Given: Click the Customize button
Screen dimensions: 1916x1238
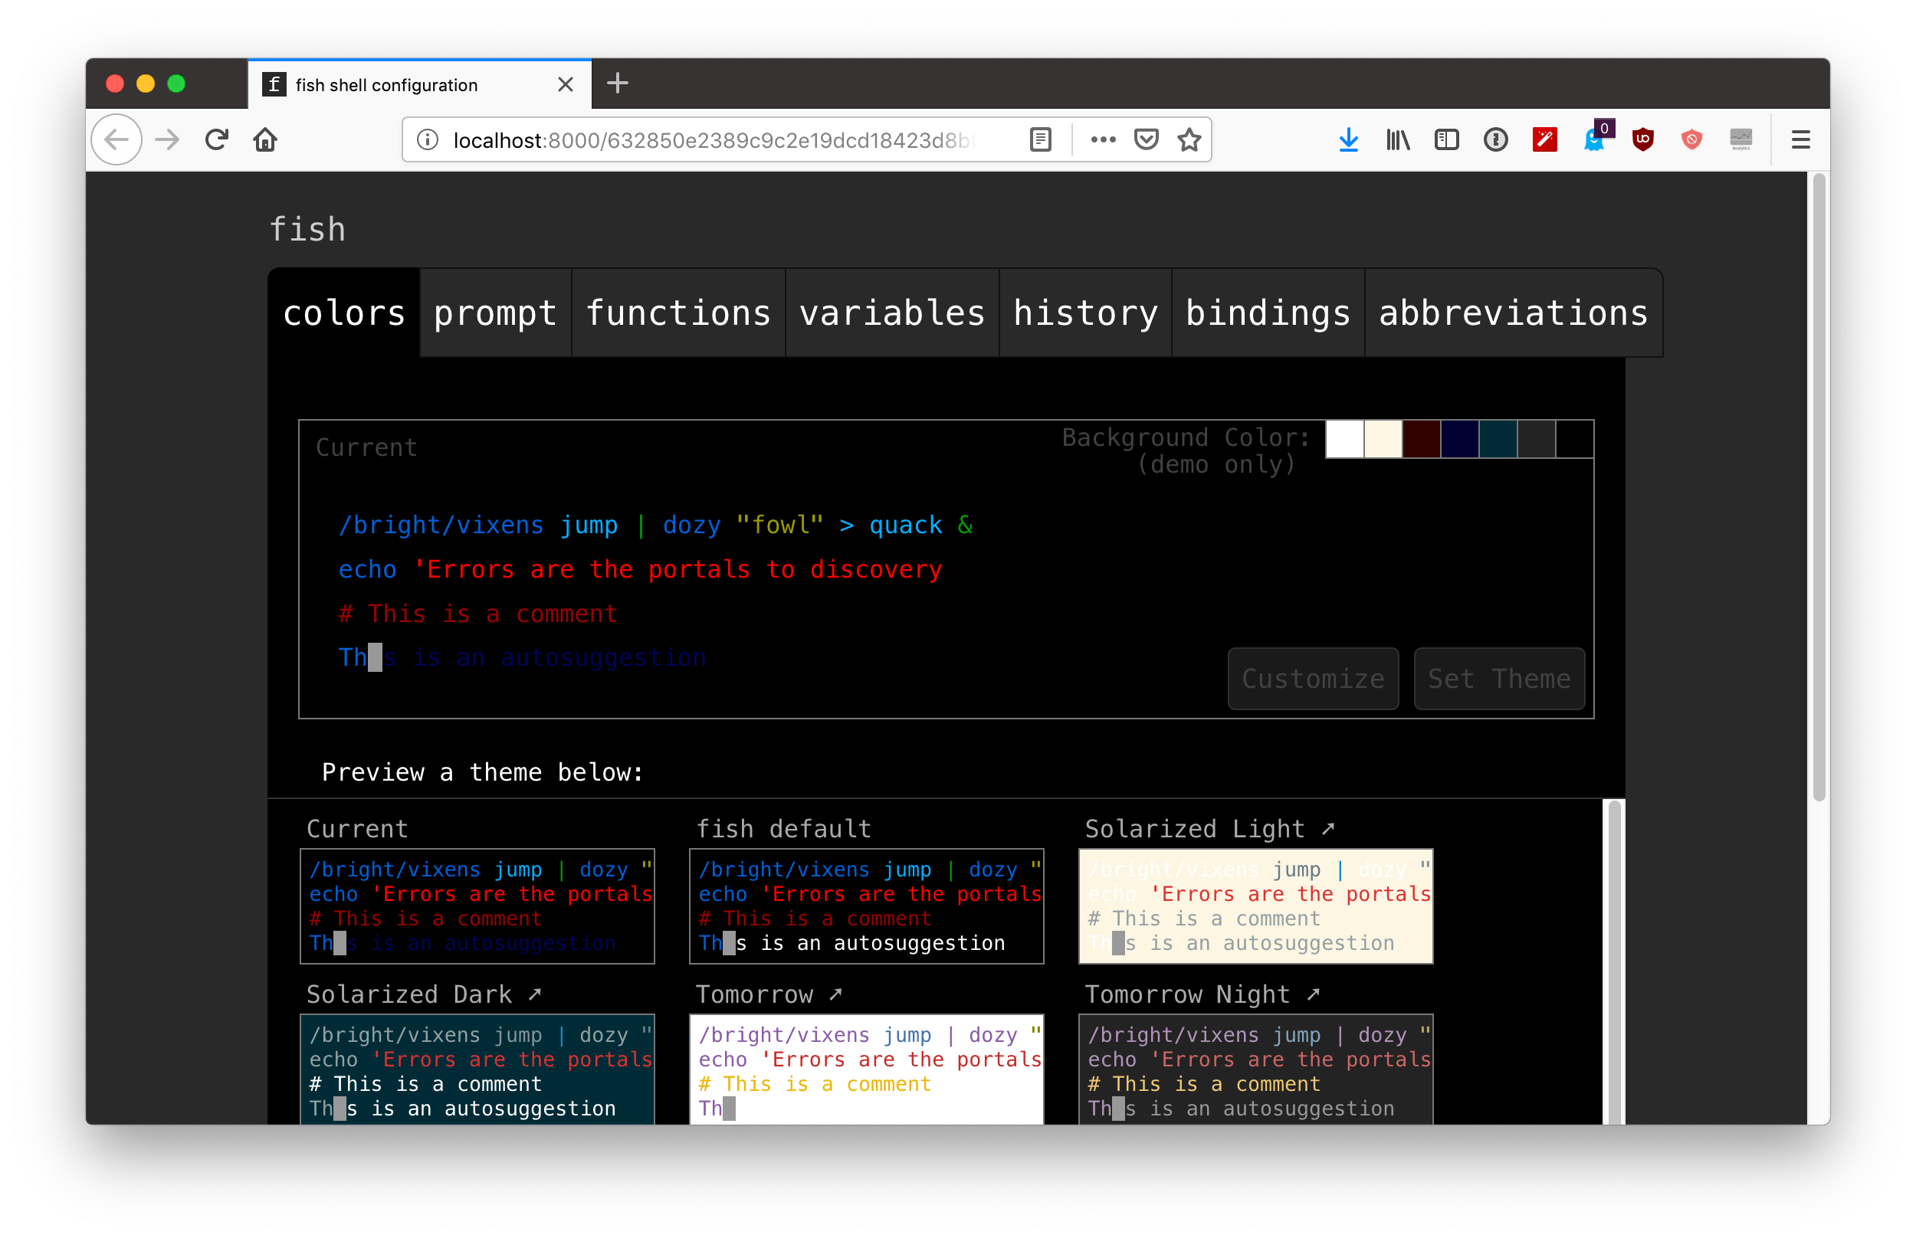Looking at the screenshot, I should pyautogui.click(x=1312, y=679).
